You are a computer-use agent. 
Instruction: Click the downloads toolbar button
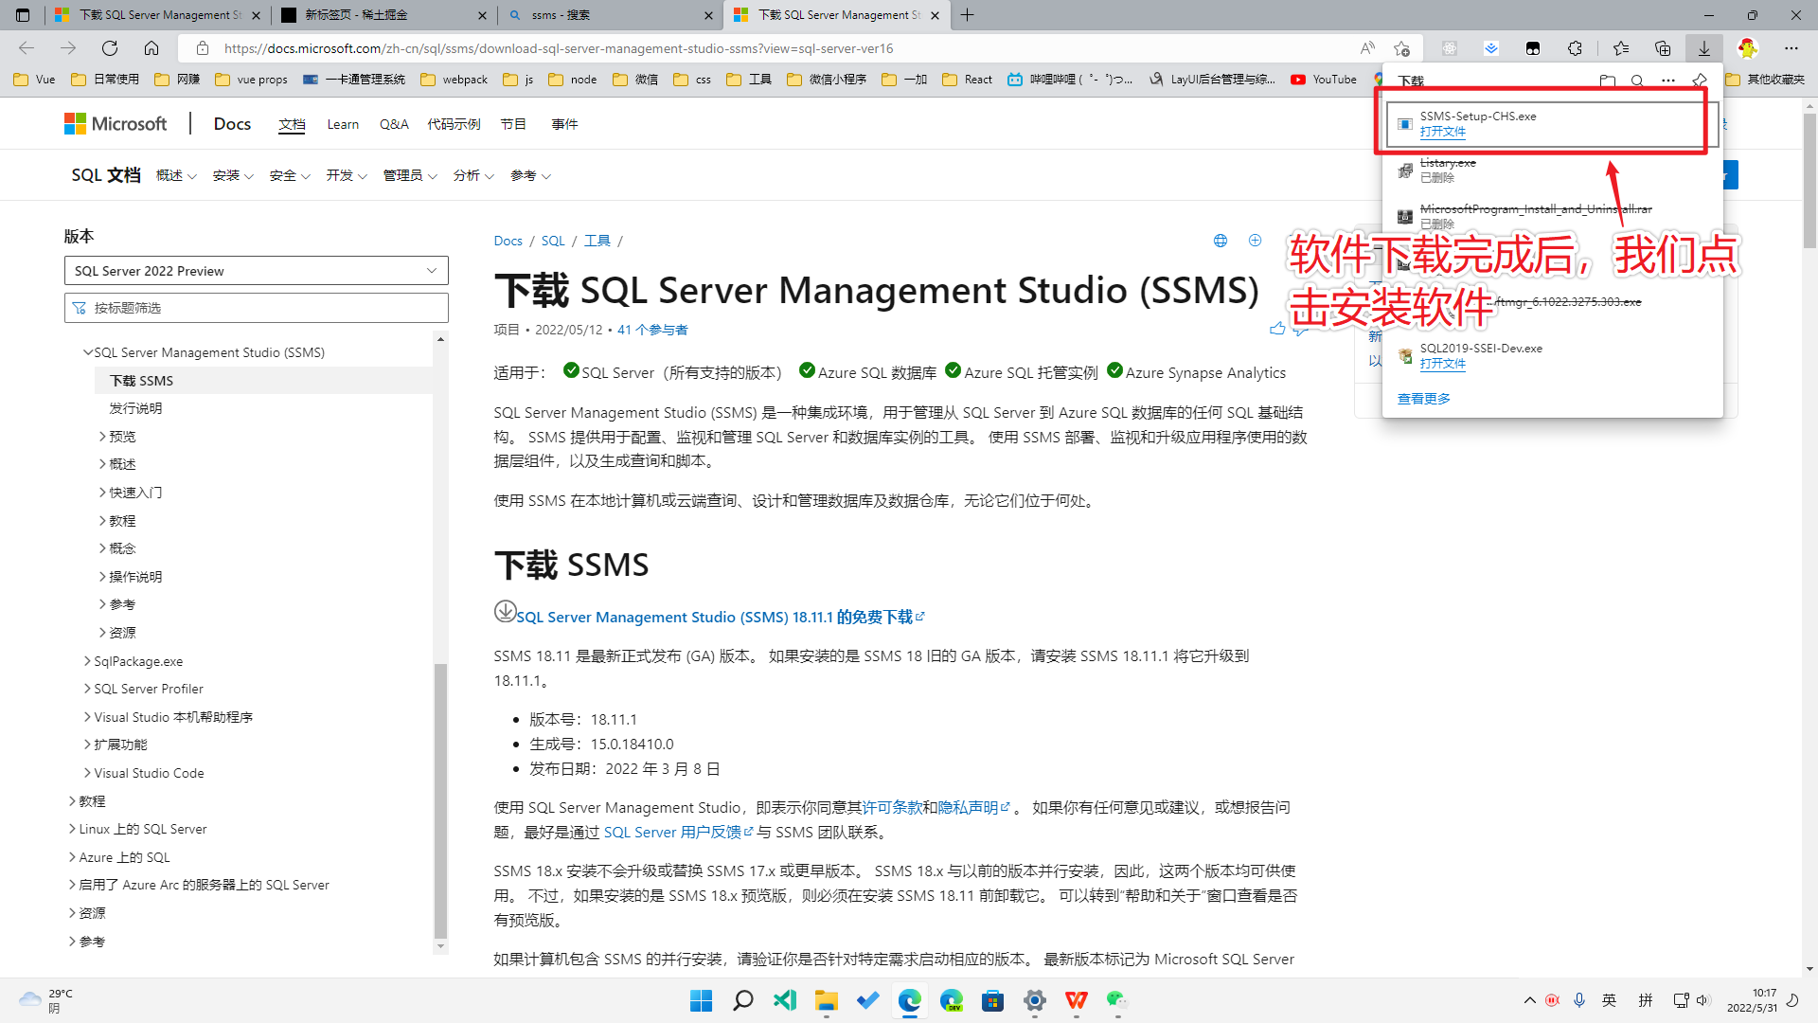pyautogui.click(x=1704, y=48)
